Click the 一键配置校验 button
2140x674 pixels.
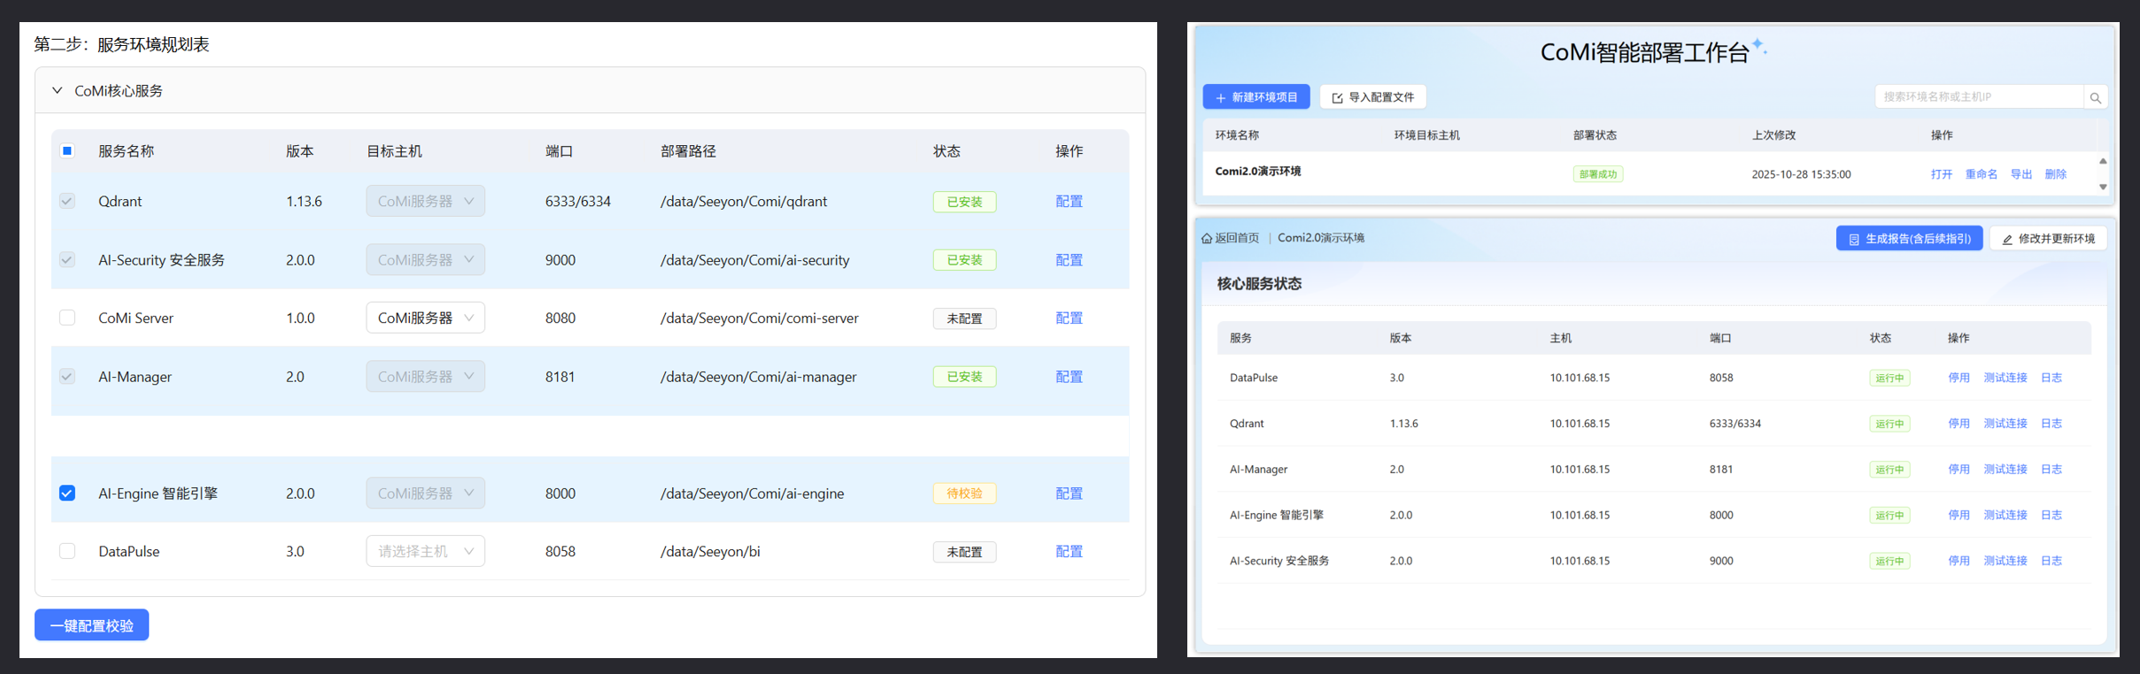point(91,625)
